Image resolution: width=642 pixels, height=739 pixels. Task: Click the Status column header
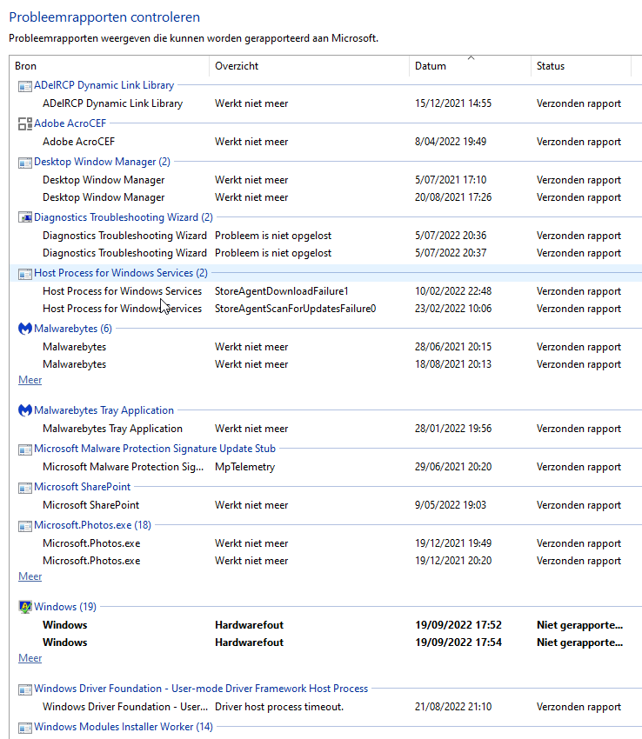[551, 66]
